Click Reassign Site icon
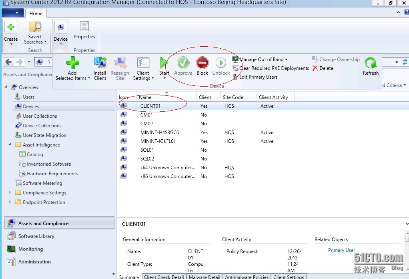Viewport: 409px width, 279px height. pyautogui.click(x=120, y=63)
